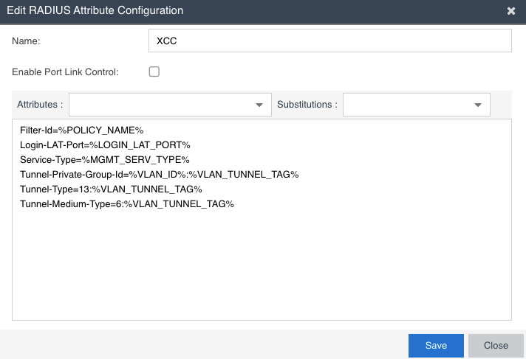Save the RADIUS attribute configuration

(436, 346)
